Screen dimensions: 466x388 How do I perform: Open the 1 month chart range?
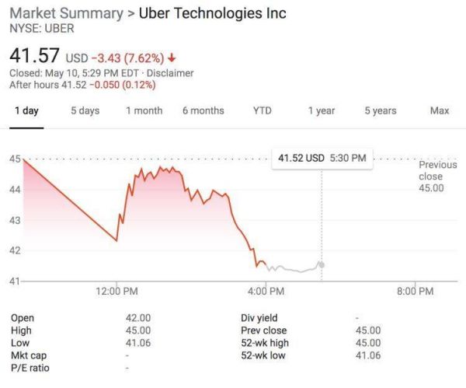pyautogui.click(x=144, y=110)
